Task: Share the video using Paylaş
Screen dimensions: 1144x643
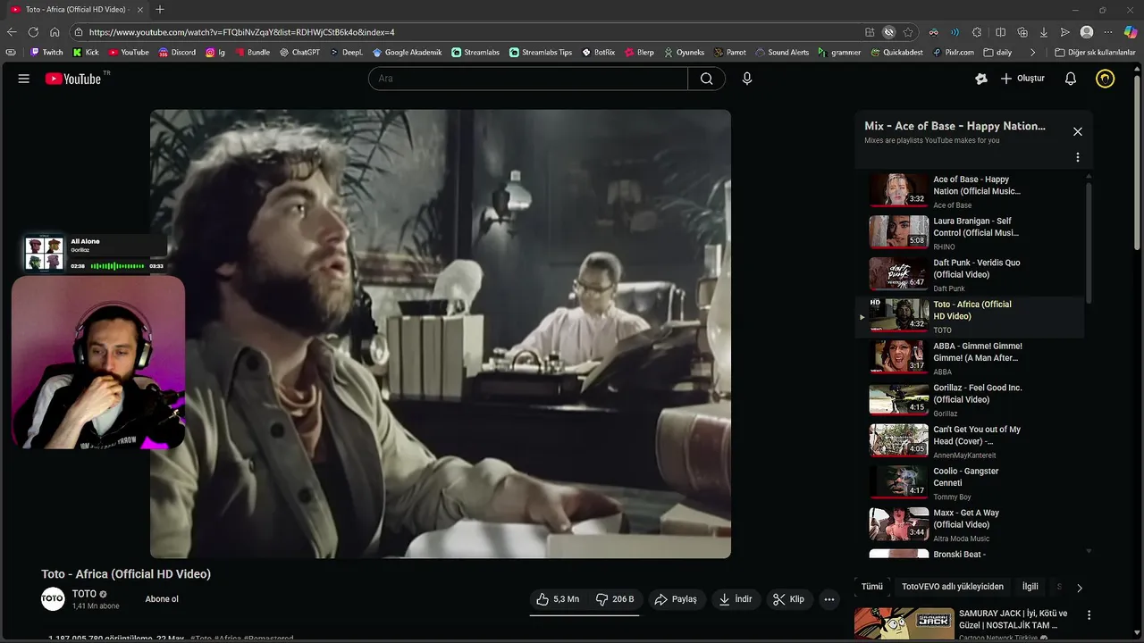Action: tap(675, 599)
